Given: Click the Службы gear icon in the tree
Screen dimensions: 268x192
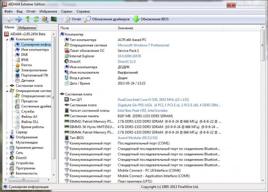Looking at the screenshot, I should (x=17, y=112).
